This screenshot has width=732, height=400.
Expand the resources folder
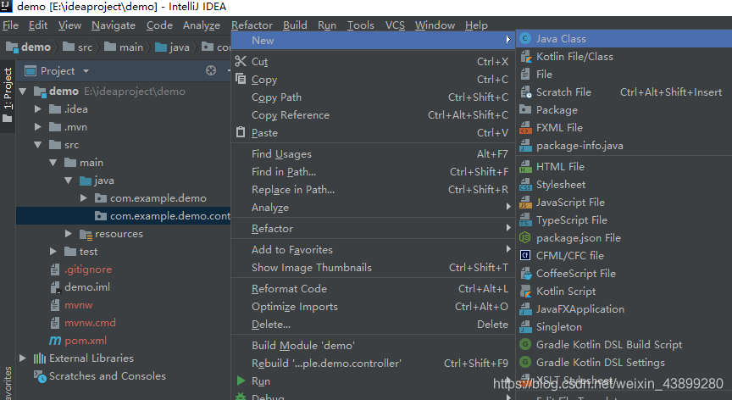(x=68, y=234)
